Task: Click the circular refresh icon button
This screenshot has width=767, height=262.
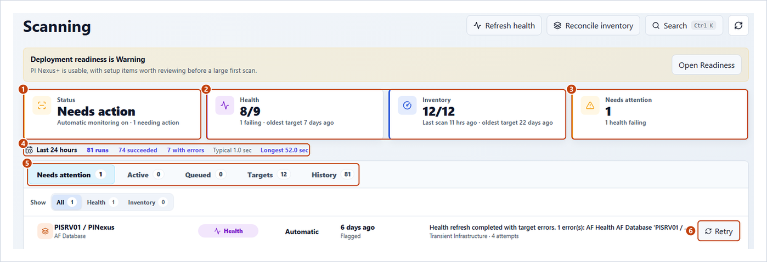Action: click(x=738, y=26)
